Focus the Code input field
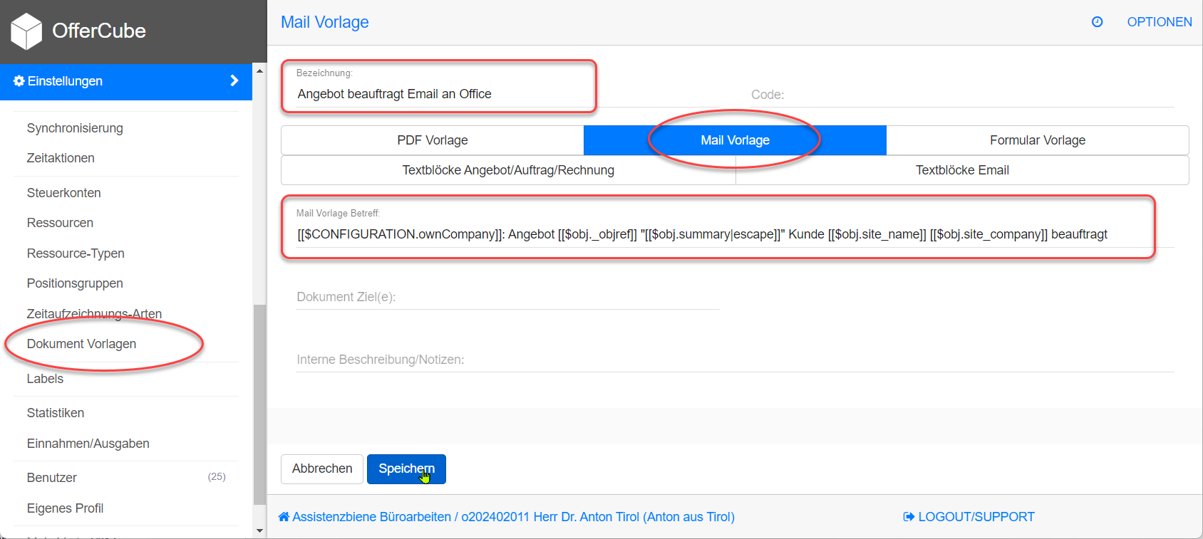1203x539 pixels. click(x=962, y=95)
